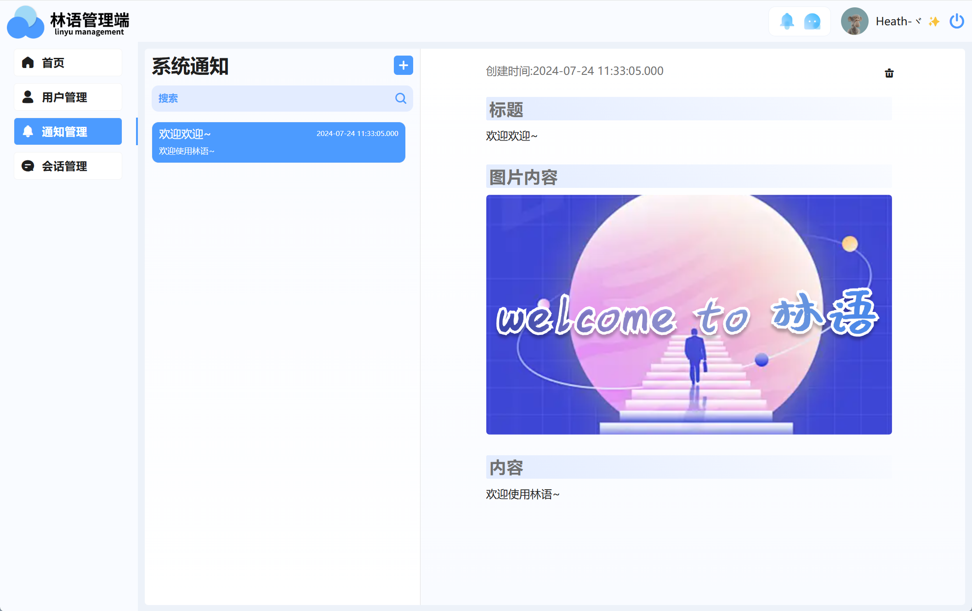Viewport: 972px width, 611px height.
Task: Add a new system notification with plus button
Action: click(403, 65)
